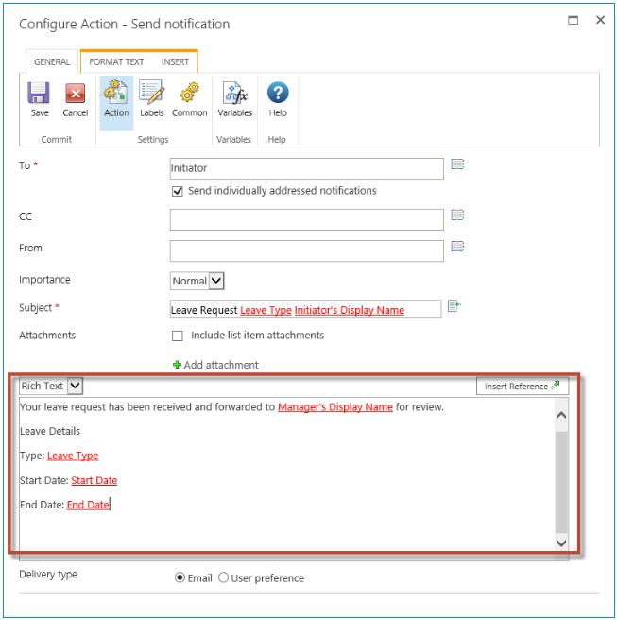Select User preference delivery type
This screenshot has height=620, width=617.
tap(223, 577)
